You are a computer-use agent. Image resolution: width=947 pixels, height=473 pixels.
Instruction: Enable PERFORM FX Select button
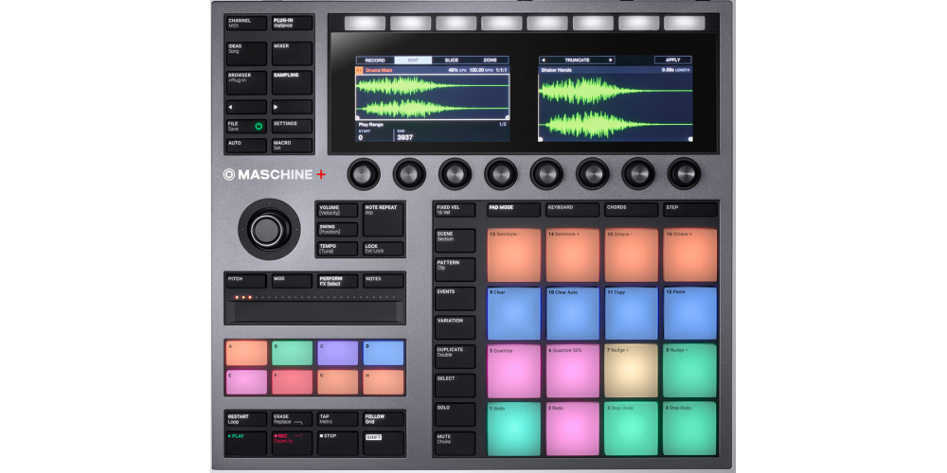click(x=338, y=281)
